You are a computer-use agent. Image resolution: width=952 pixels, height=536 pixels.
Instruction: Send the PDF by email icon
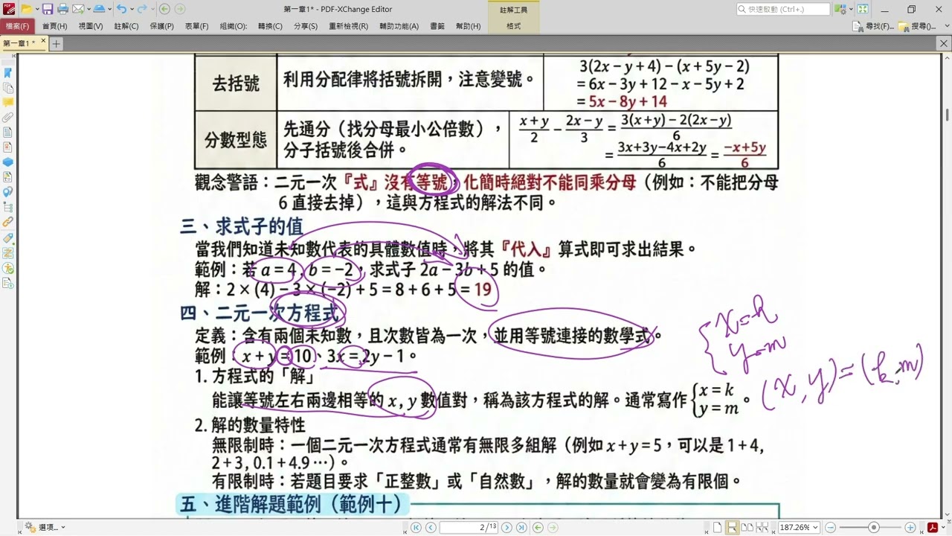click(77, 9)
